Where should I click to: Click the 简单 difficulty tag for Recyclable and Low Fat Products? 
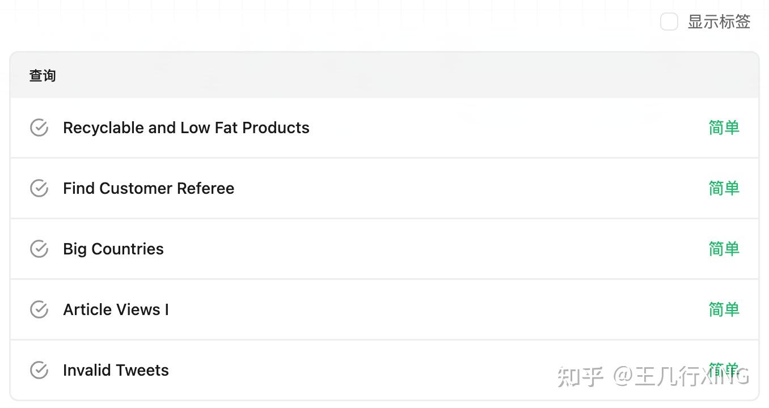click(x=724, y=127)
